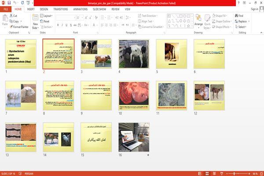Viewport: 264px width, 176px height.
Task: Open the Layout dropdown
Action: (46, 16)
